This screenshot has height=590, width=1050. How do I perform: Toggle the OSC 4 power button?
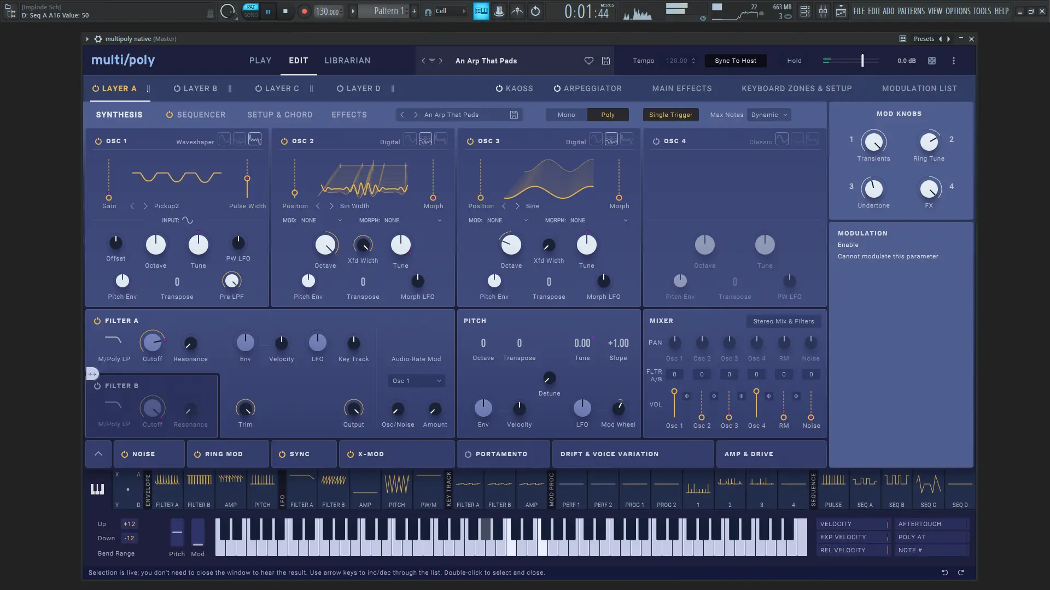coord(656,141)
